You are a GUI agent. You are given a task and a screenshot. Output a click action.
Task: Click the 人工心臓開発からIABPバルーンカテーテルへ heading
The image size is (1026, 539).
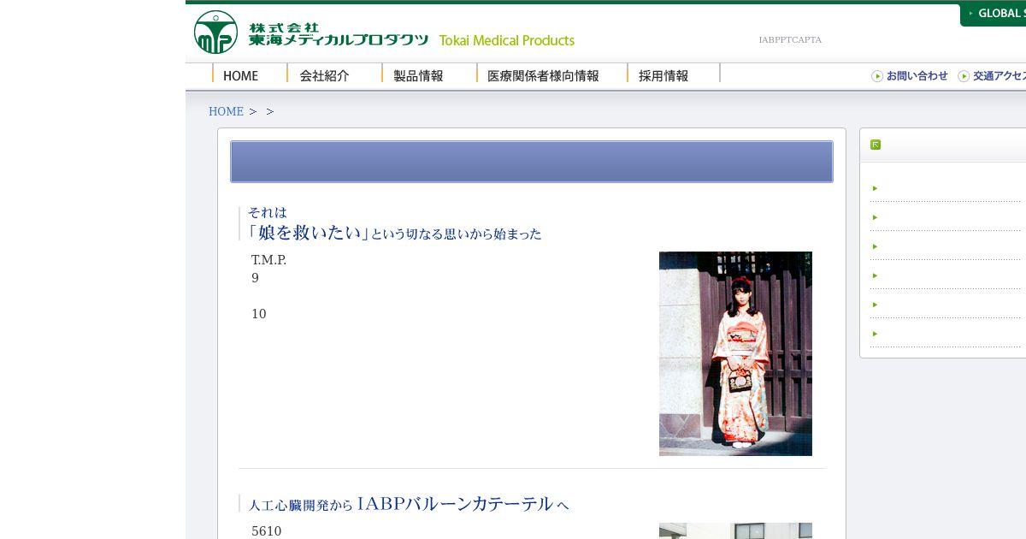point(409,504)
